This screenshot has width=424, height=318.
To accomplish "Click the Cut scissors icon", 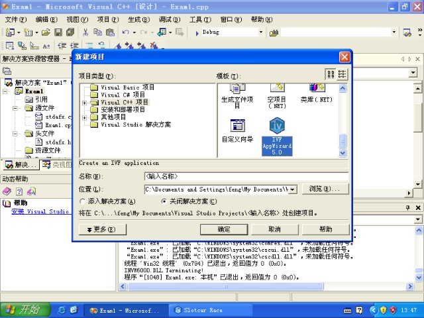I will [85, 32].
